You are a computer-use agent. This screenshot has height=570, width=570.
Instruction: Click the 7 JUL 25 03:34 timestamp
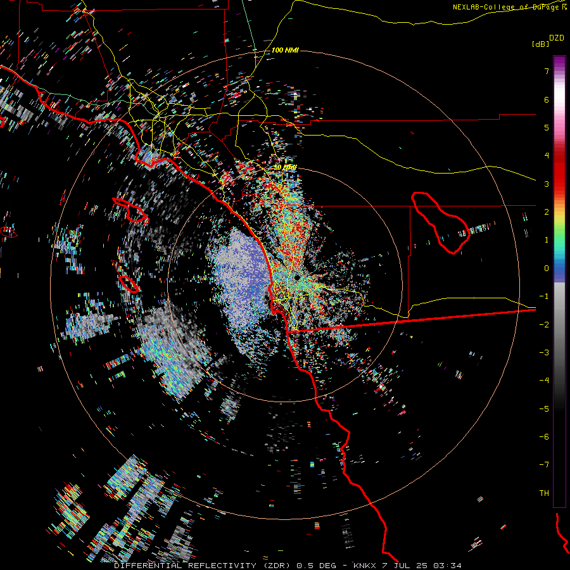tap(422, 566)
